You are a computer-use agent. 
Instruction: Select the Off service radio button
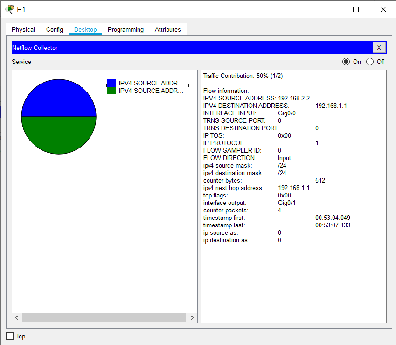coord(370,62)
